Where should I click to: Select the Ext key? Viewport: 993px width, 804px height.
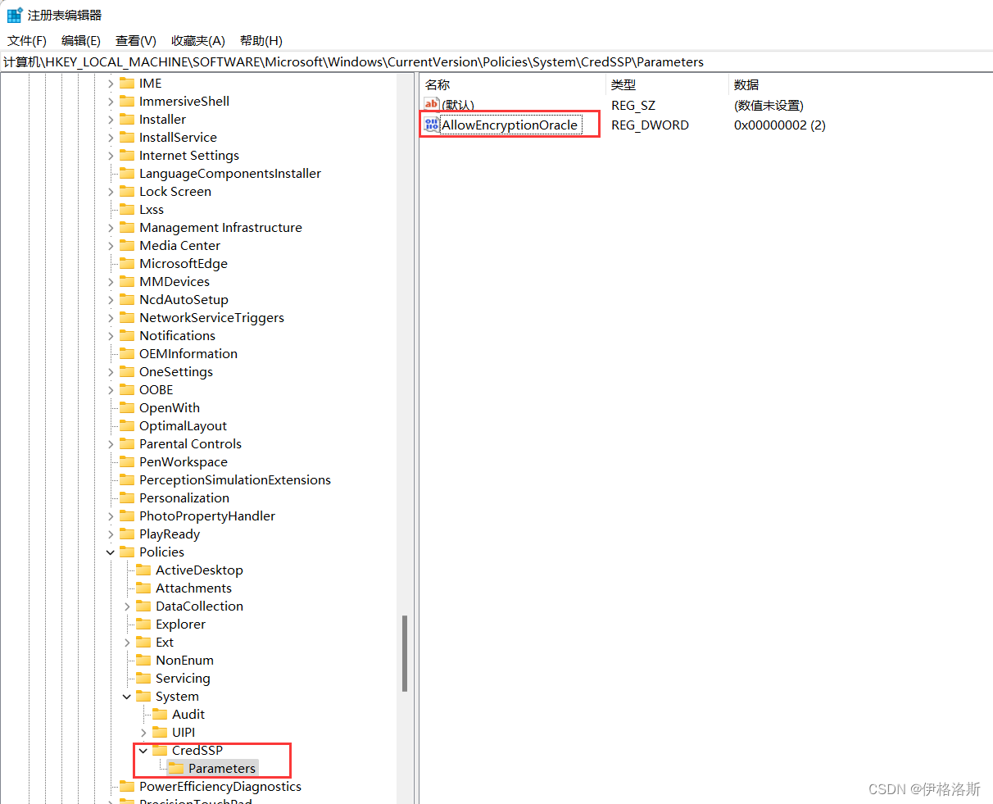coord(165,643)
